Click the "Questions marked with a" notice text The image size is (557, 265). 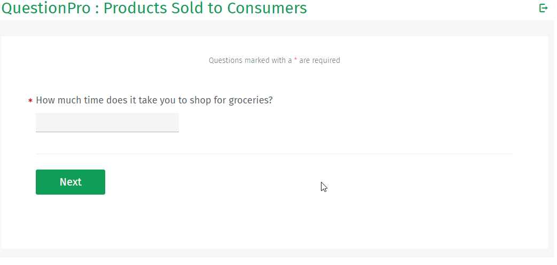250,60
